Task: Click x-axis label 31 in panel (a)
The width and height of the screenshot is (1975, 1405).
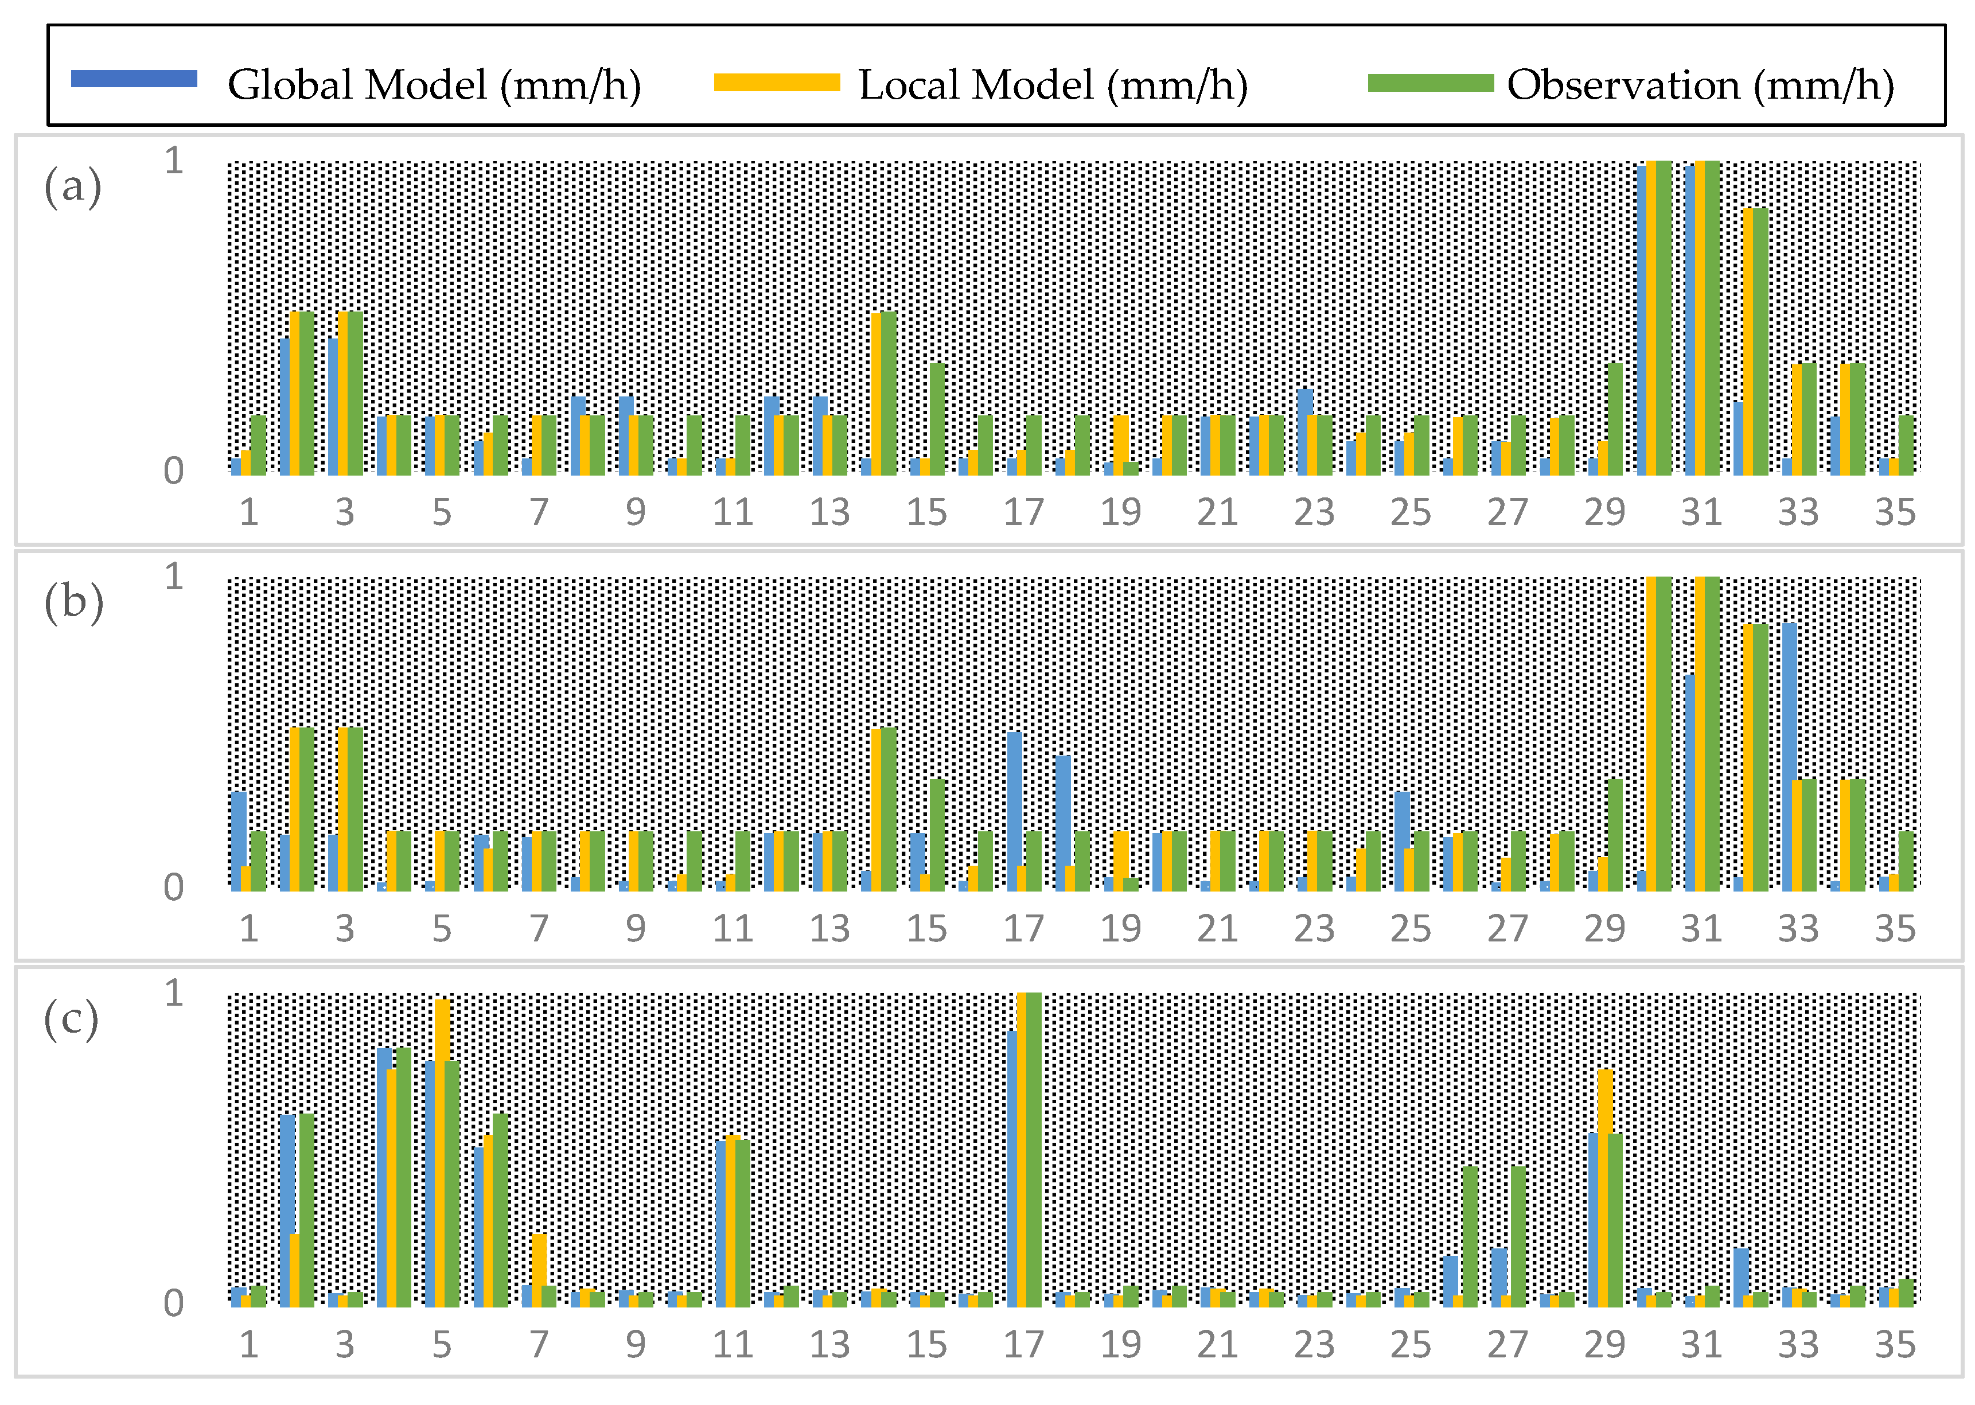Action: (x=1701, y=512)
